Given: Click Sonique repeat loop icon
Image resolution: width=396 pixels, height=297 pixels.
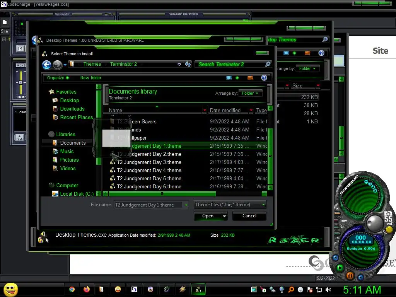Looking at the screenshot, I should click(x=343, y=227).
